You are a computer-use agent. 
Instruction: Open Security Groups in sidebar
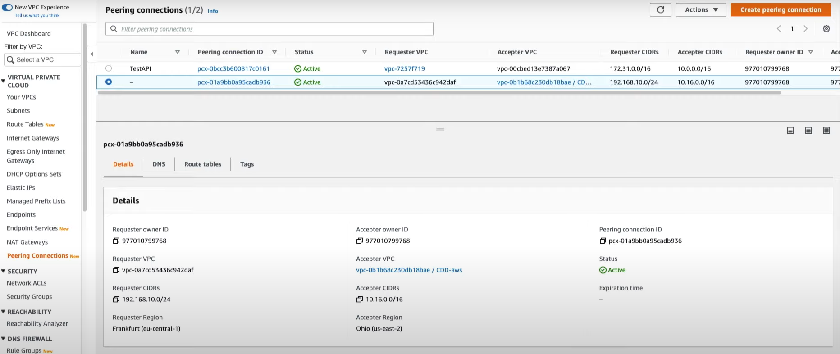pyautogui.click(x=29, y=297)
